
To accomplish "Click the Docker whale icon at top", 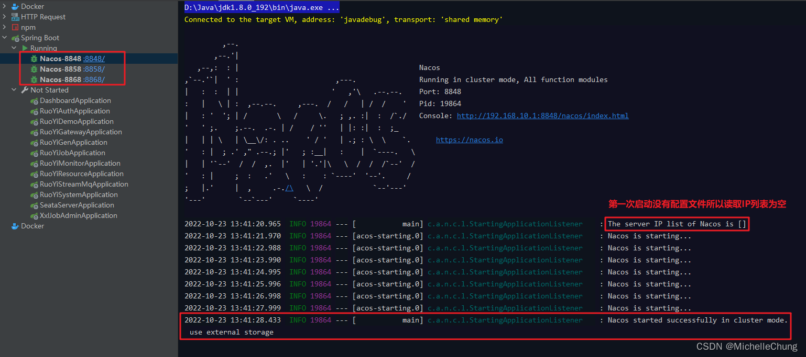I will 15,6.
